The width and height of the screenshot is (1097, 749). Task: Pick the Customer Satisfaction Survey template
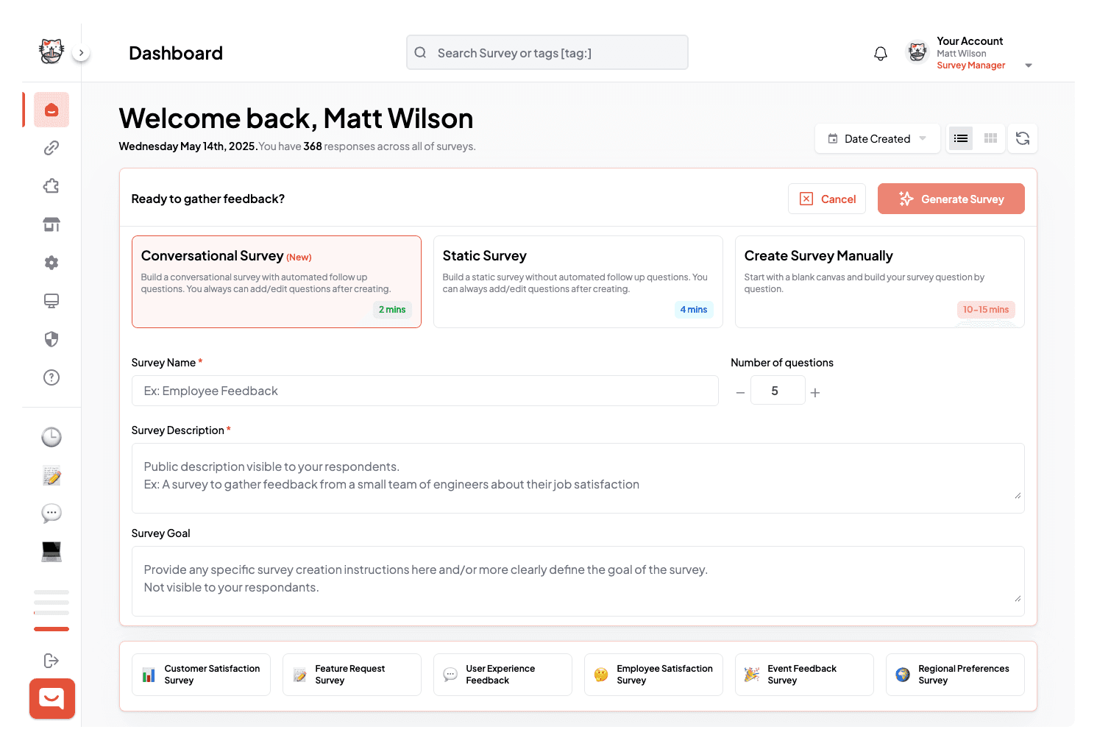point(201,675)
